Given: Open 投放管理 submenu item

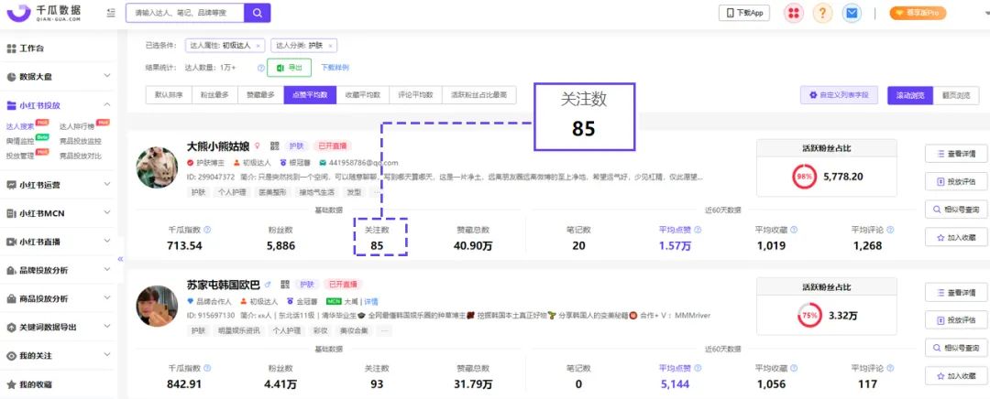Looking at the screenshot, I should (20, 156).
